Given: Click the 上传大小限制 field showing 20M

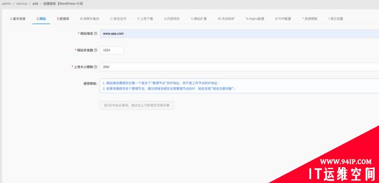Looking at the screenshot, I should 240,67.
